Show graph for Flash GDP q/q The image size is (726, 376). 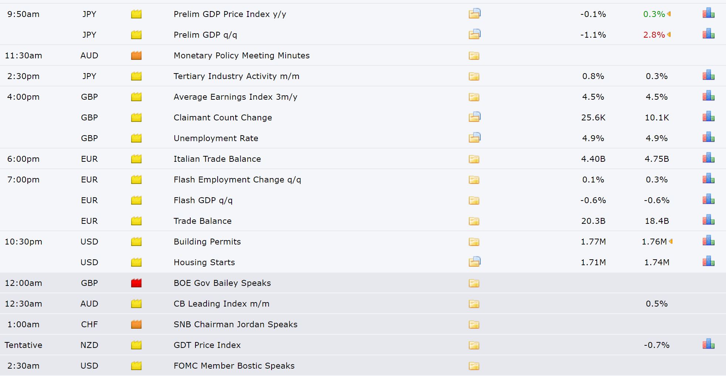point(709,199)
